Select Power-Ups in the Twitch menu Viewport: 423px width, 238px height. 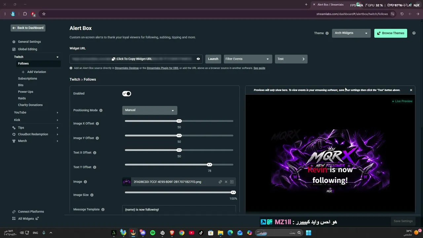point(25,92)
